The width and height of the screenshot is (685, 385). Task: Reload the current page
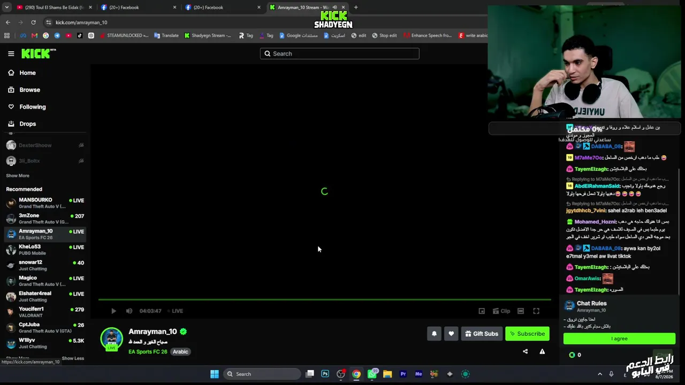tap(33, 22)
